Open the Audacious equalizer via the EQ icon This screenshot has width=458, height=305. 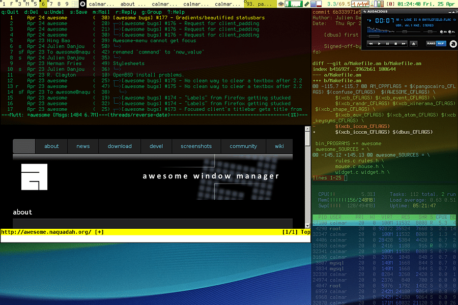coord(442,32)
